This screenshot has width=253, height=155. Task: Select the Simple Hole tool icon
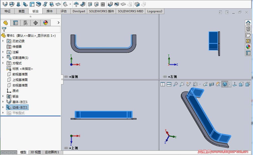coord(96,4)
